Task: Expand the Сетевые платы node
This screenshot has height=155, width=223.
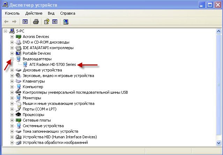Action: (x=12, y=120)
